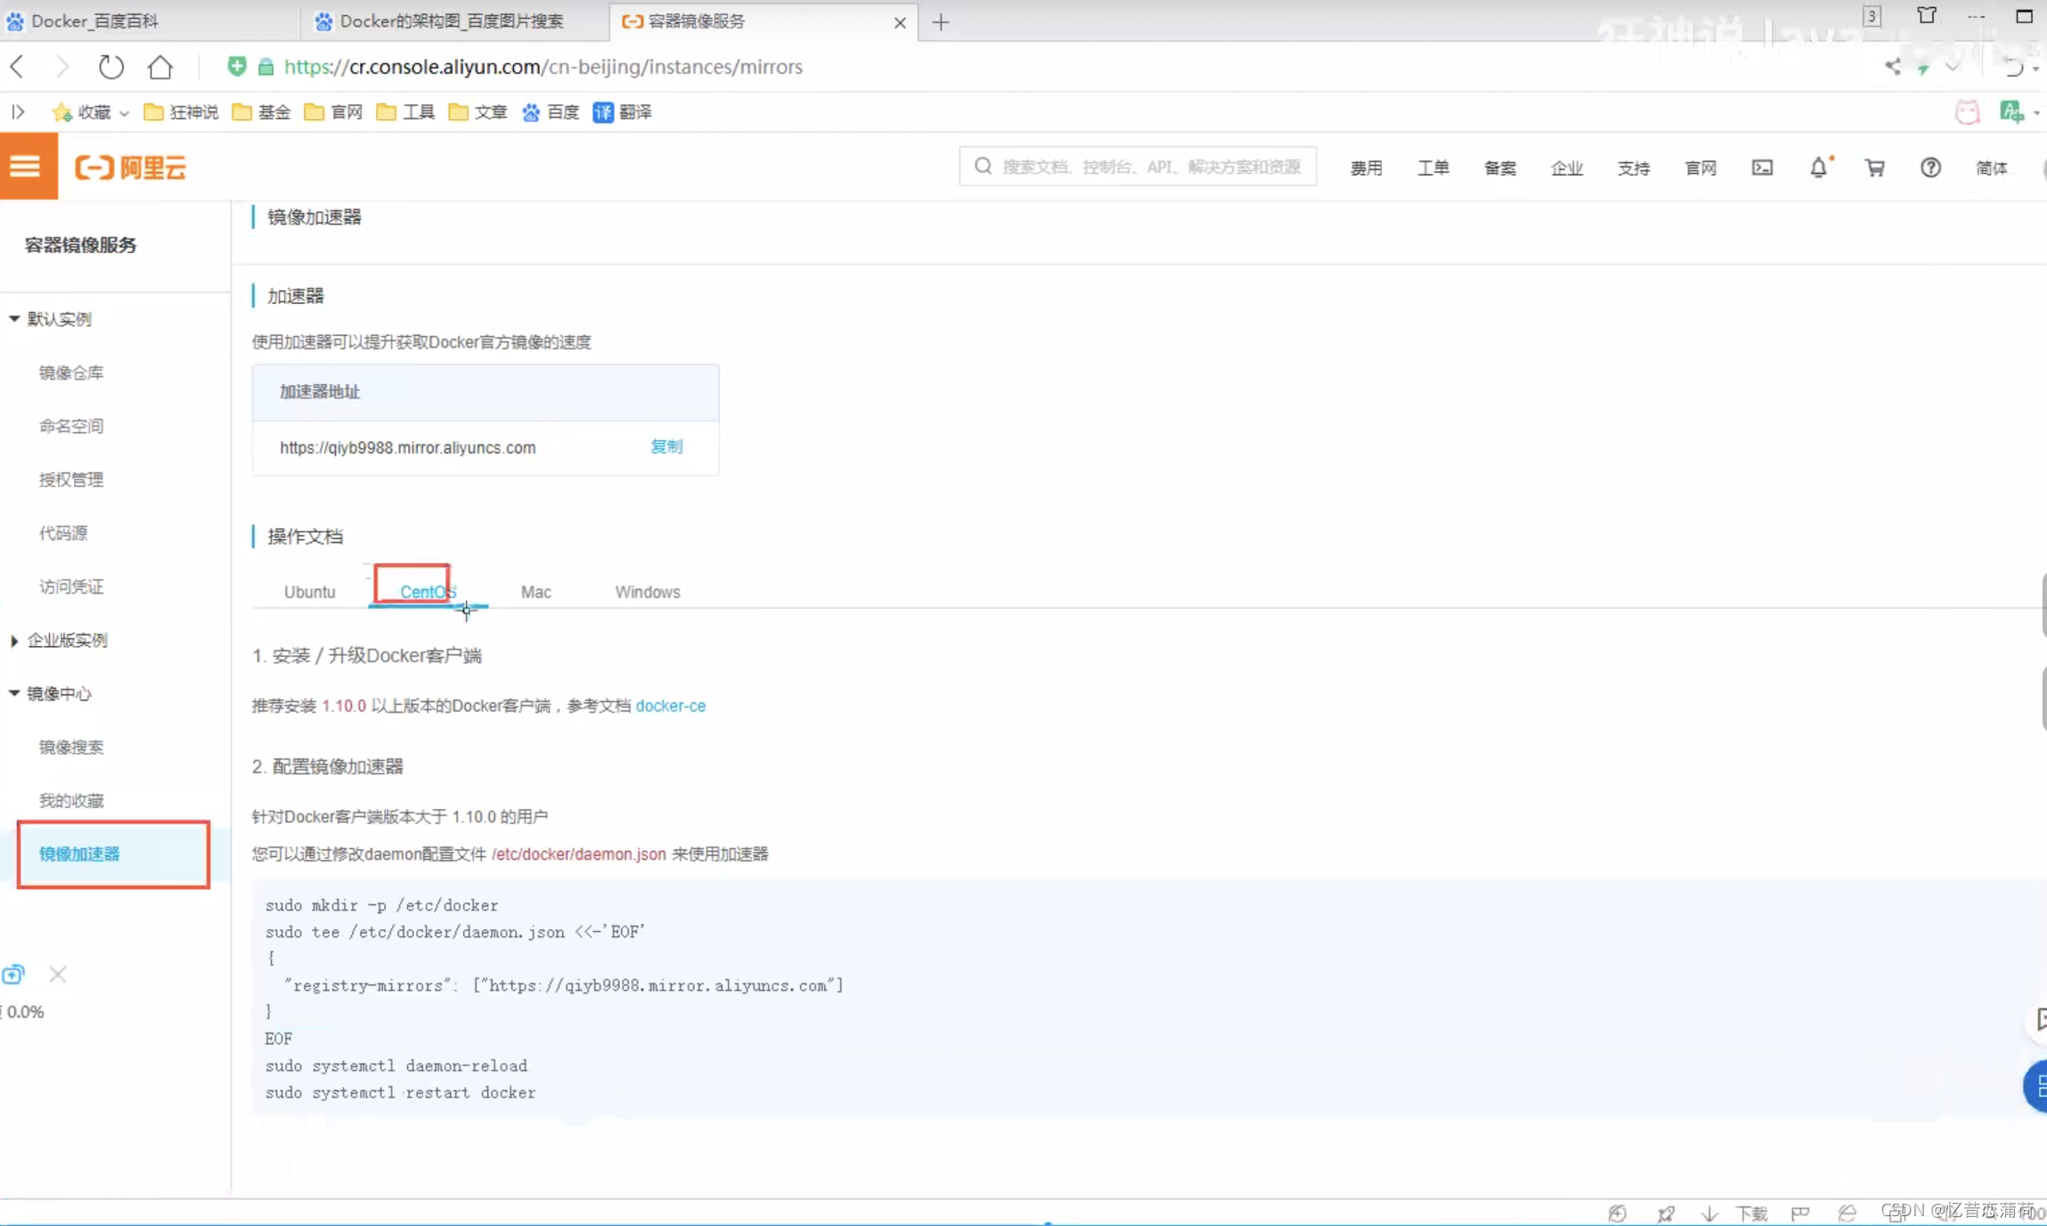Open the 百度 bookmark
The width and height of the screenshot is (2047, 1226).
550,112
